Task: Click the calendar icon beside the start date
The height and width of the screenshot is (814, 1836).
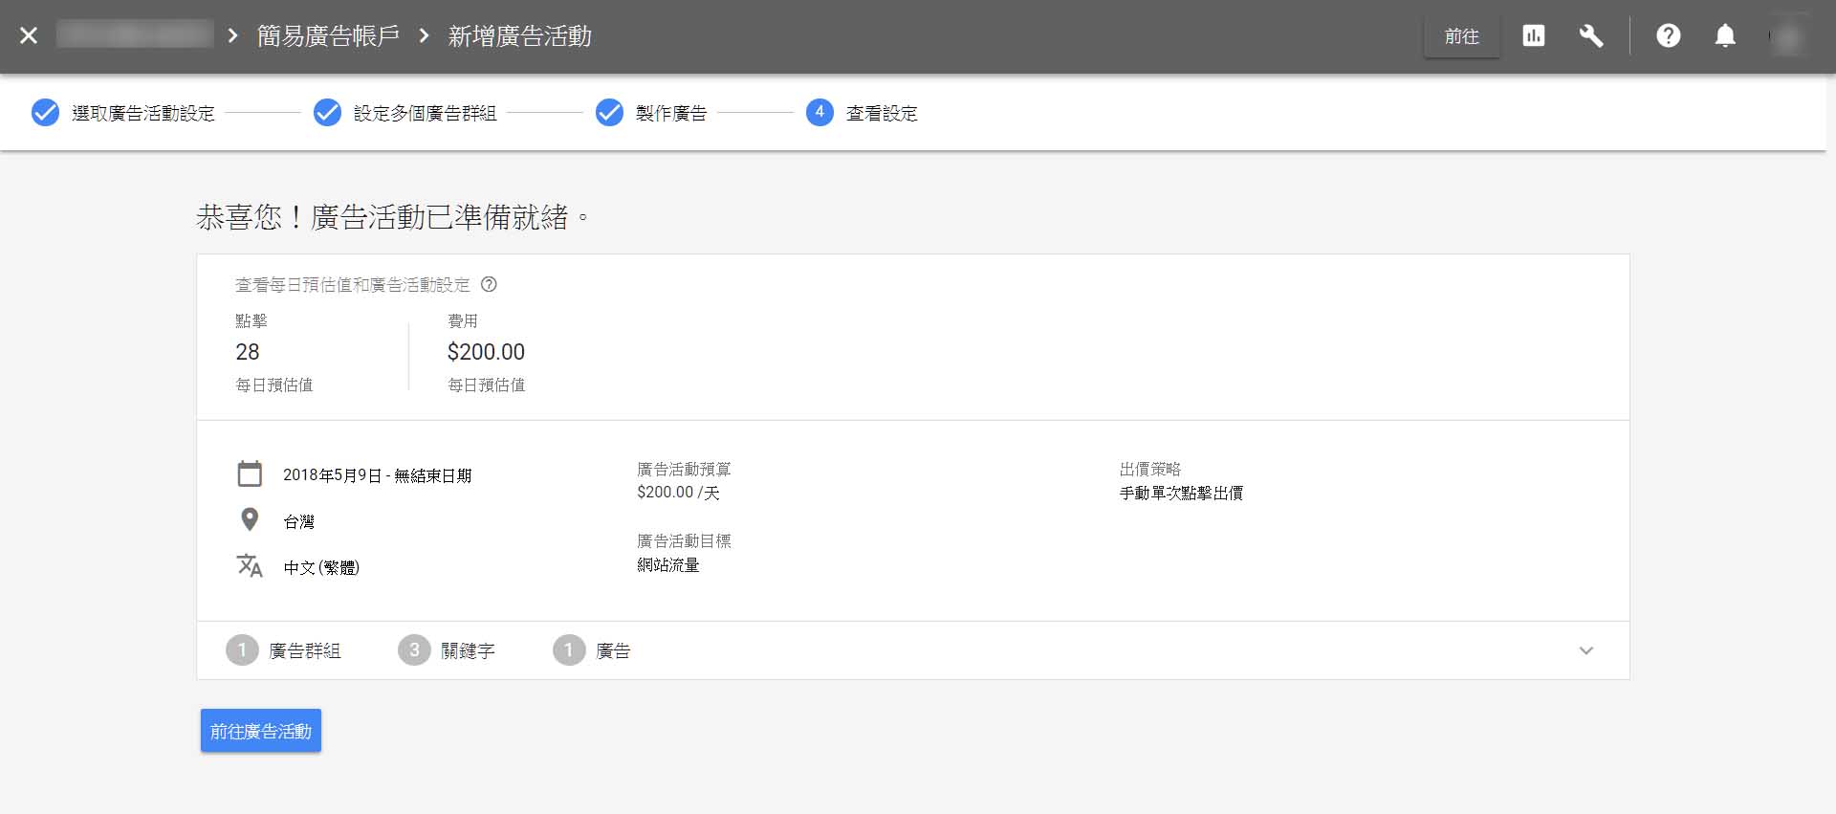Action: [250, 474]
